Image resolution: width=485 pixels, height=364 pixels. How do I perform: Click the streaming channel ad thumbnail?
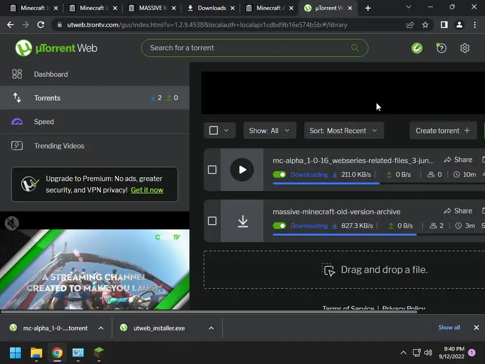[x=95, y=269]
